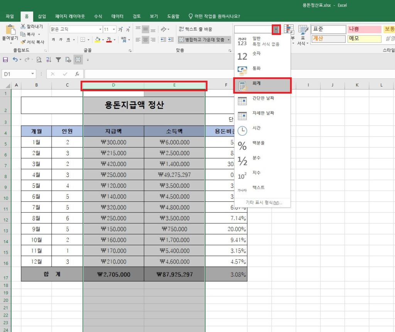Image resolution: width=395 pixels, height=332 pixels.
Task: Toggle middle vertical alignment
Action: pos(145,29)
